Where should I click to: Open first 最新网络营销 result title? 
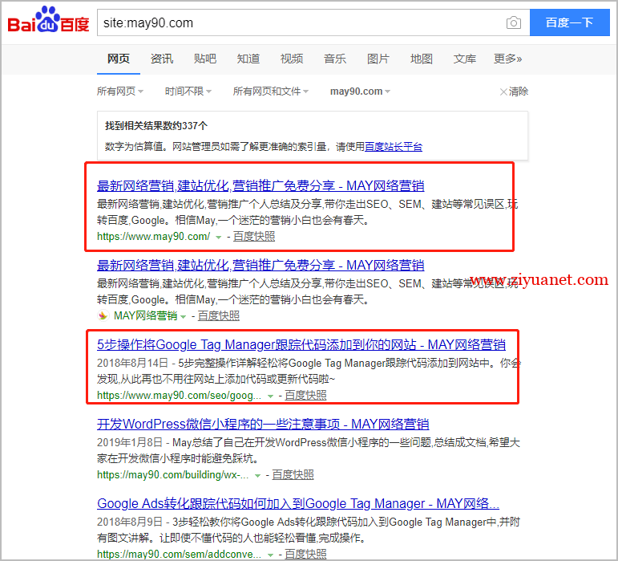pyautogui.click(x=261, y=185)
